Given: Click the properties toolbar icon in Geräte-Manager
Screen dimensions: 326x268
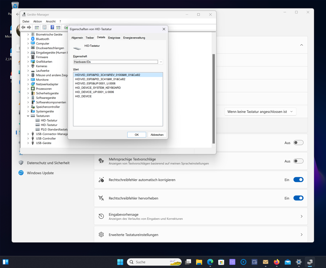Looking at the screenshot, I should tap(44, 27).
